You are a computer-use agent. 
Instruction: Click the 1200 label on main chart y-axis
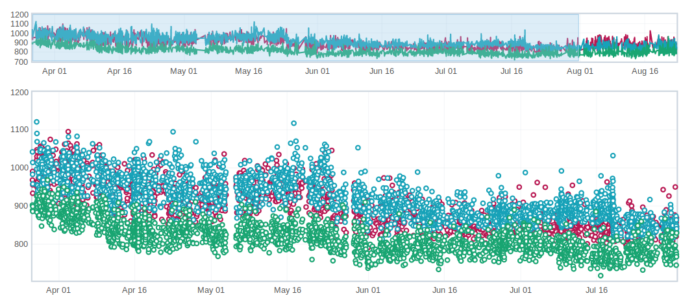(19, 92)
